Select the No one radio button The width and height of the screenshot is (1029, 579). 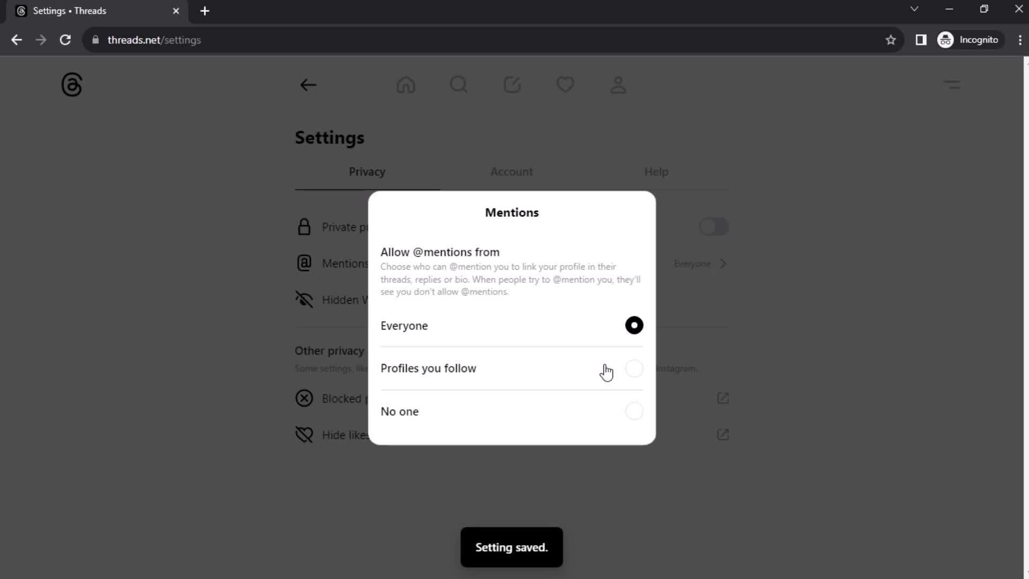pyautogui.click(x=633, y=411)
